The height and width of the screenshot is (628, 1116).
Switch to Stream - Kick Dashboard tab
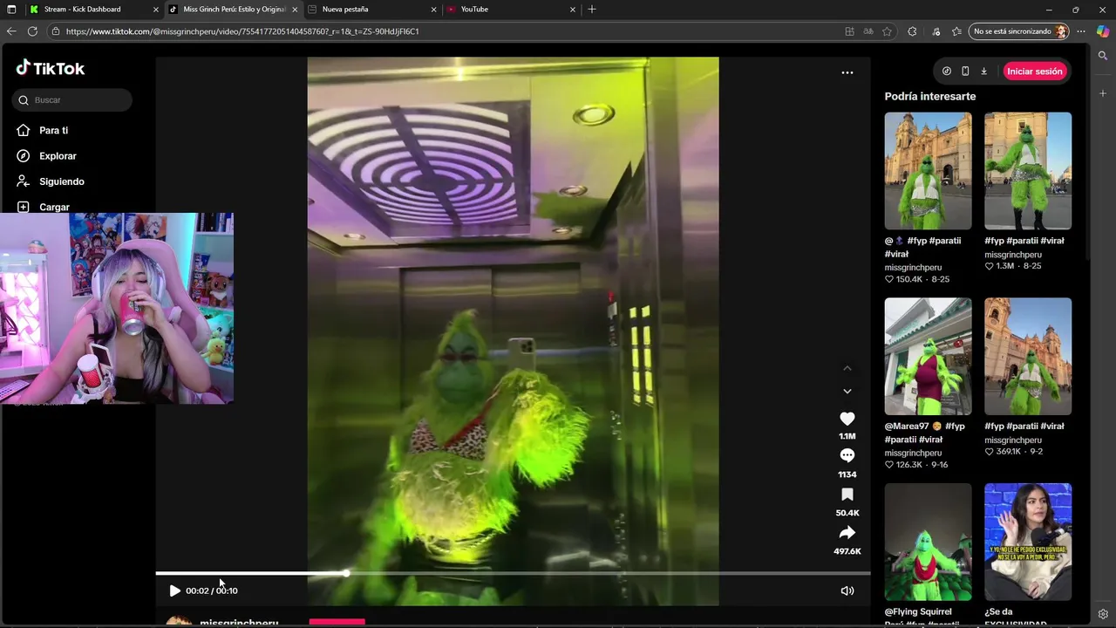(x=92, y=10)
